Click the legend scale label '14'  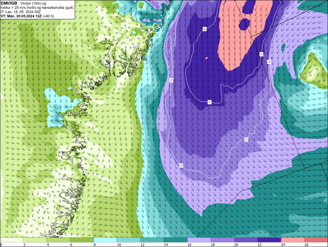tap(166, 245)
